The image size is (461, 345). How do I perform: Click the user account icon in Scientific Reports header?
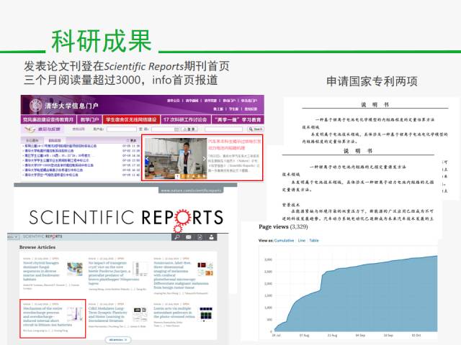click(x=211, y=237)
